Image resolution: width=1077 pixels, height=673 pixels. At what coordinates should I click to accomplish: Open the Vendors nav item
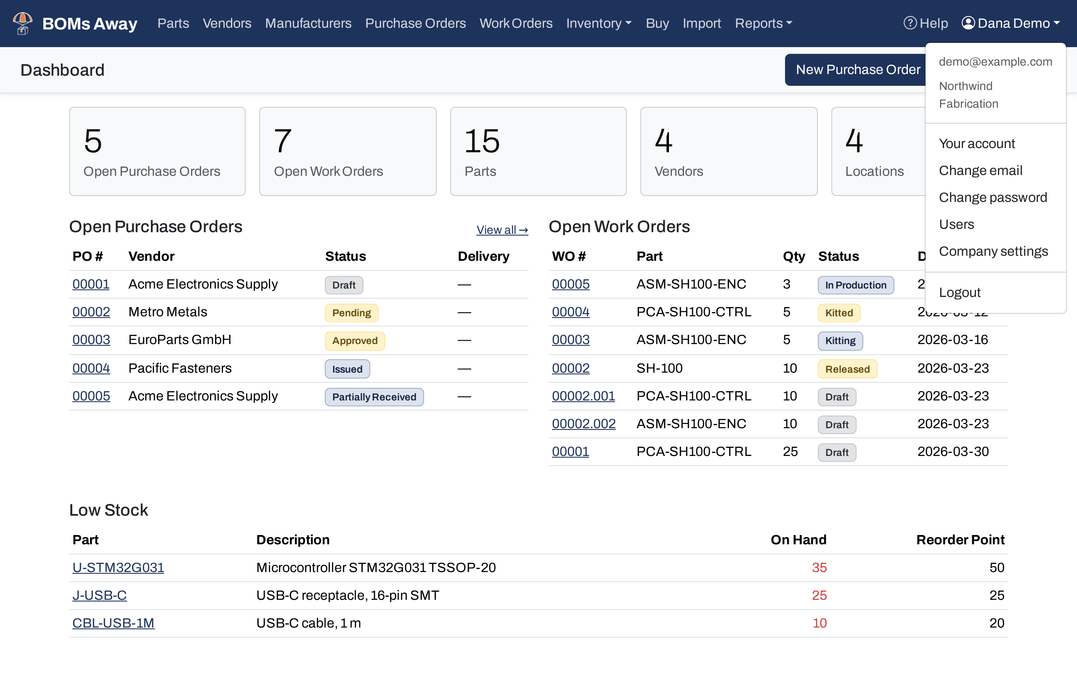tap(227, 23)
